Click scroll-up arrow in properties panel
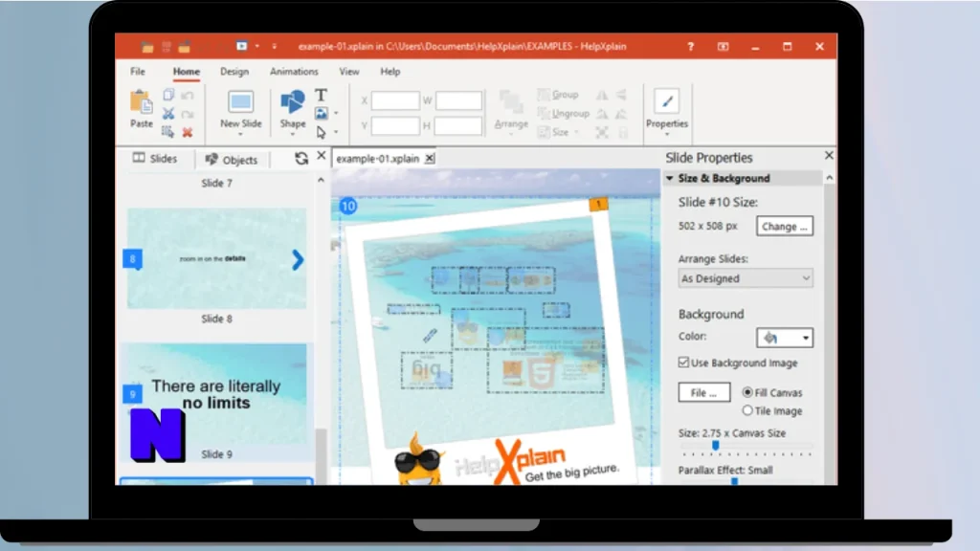The width and height of the screenshot is (980, 551). click(x=830, y=178)
